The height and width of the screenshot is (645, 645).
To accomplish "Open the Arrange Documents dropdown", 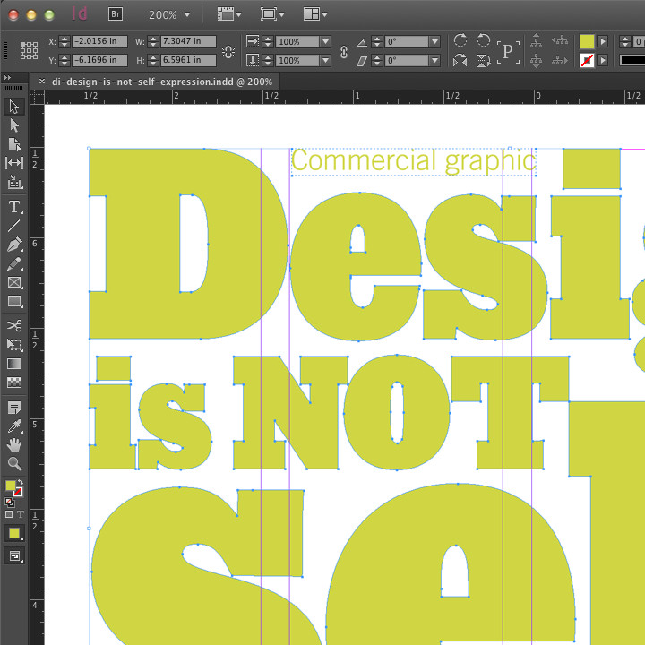I will pos(315,14).
